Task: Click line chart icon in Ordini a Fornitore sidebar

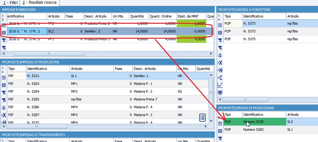Action: pyautogui.click(x=220, y=85)
